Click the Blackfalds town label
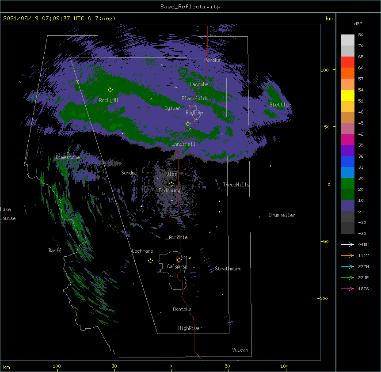The image size is (381, 372). 195,99
